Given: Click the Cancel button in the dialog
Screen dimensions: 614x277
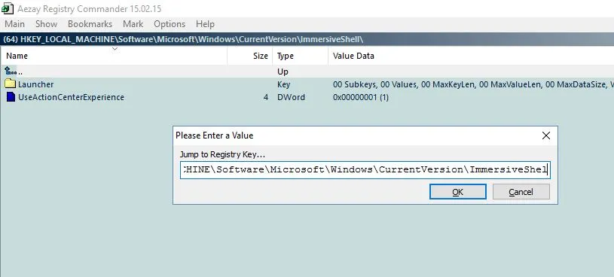Looking at the screenshot, I should pyautogui.click(x=521, y=192).
